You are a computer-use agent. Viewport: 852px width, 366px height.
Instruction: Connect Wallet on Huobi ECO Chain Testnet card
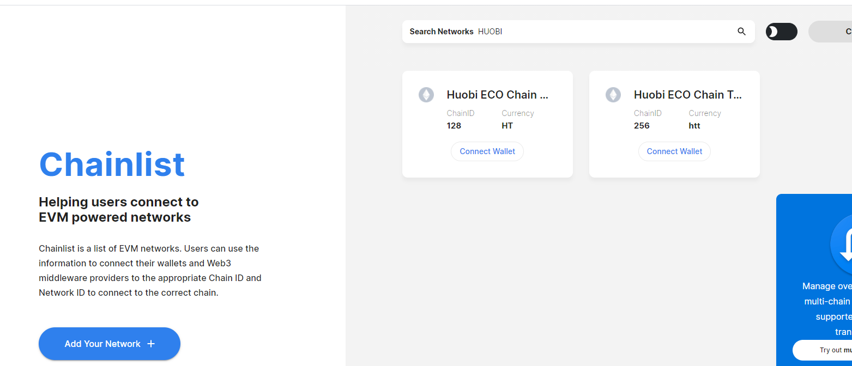point(674,151)
